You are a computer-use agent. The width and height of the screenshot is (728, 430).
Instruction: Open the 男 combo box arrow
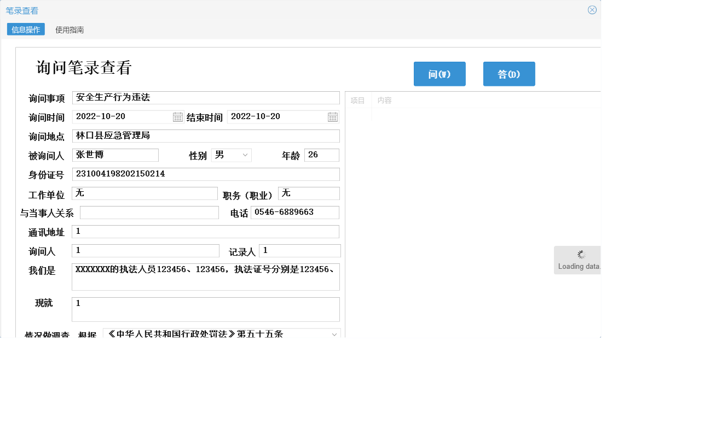click(245, 155)
